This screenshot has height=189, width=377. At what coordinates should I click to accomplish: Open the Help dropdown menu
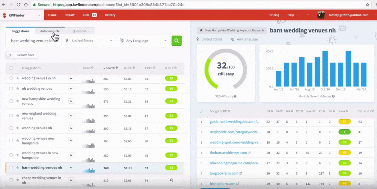[292, 15]
